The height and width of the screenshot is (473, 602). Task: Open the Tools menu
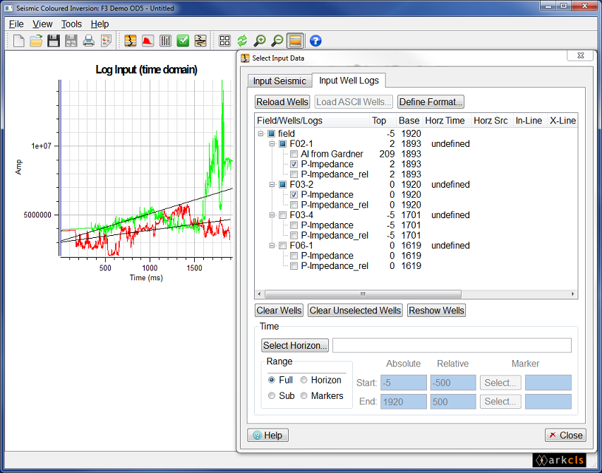[x=71, y=24]
